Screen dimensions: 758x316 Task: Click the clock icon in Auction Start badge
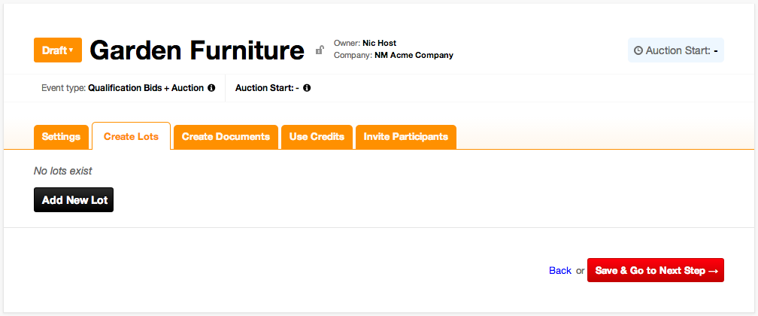click(x=638, y=50)
